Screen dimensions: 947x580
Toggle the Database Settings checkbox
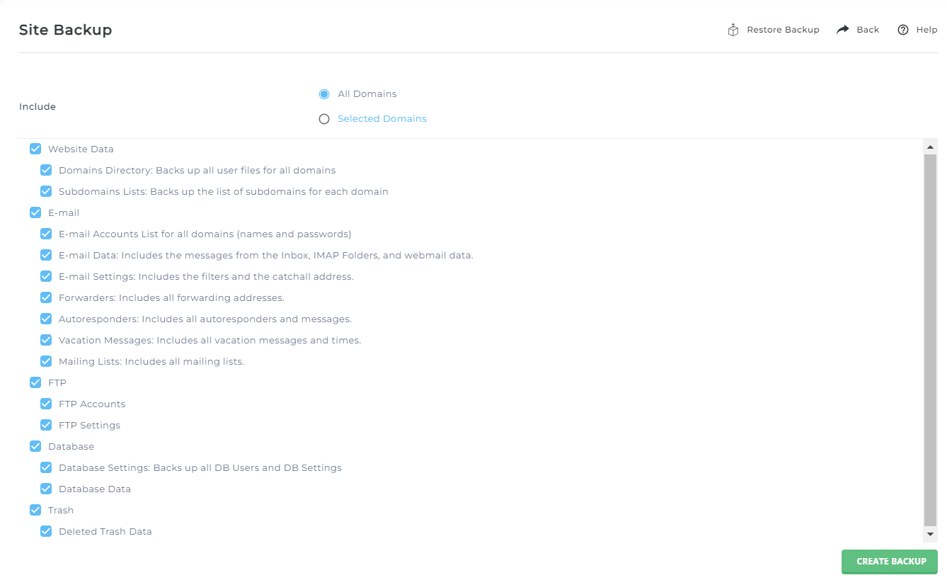click(46, 467)
